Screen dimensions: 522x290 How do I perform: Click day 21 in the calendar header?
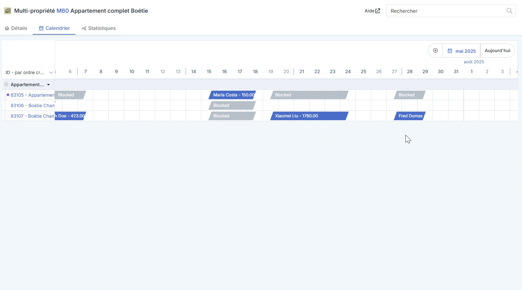(x=302, y=72)
